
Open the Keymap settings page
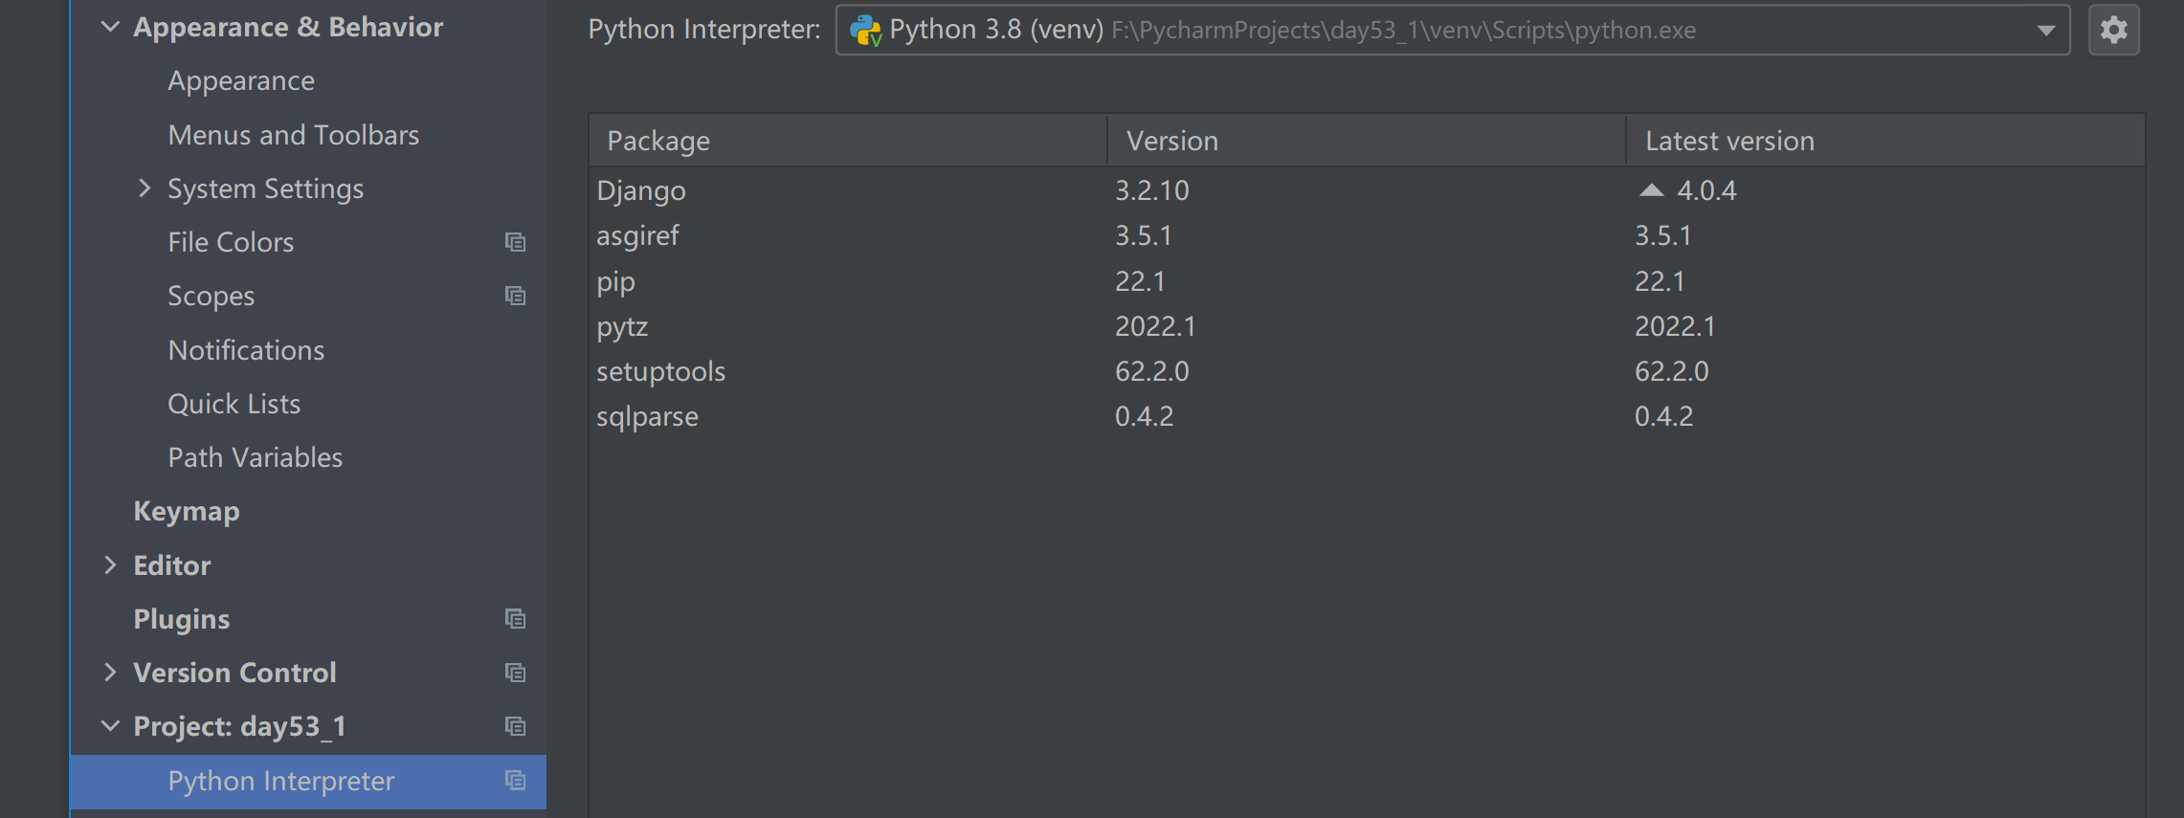[187, 511]
